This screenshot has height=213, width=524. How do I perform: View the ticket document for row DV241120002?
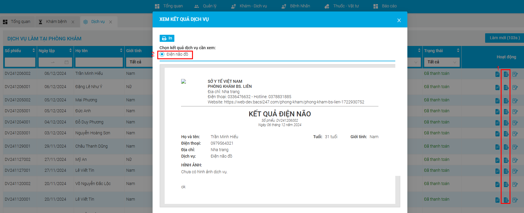pos(497,184)
